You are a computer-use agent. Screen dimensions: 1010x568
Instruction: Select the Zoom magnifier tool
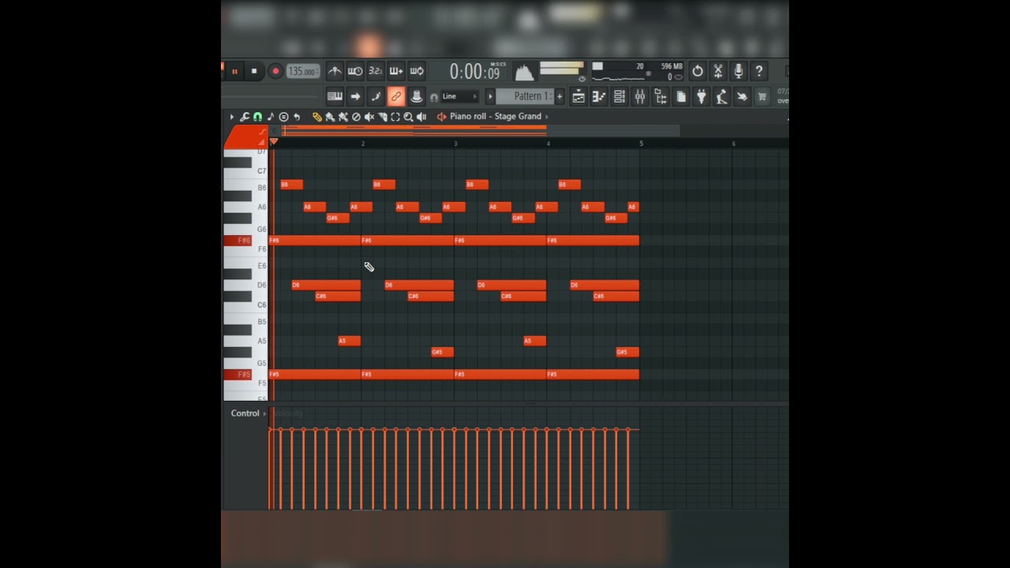click(x=408, y=117)
